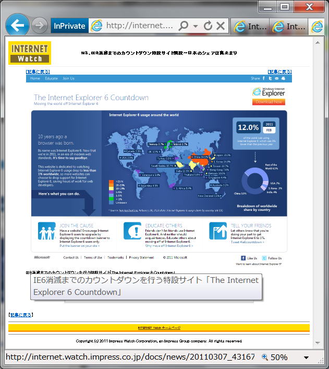Screen dimensions: 329x369
Task: Stop loading with the X icon
Action: [x=221, y=26]
